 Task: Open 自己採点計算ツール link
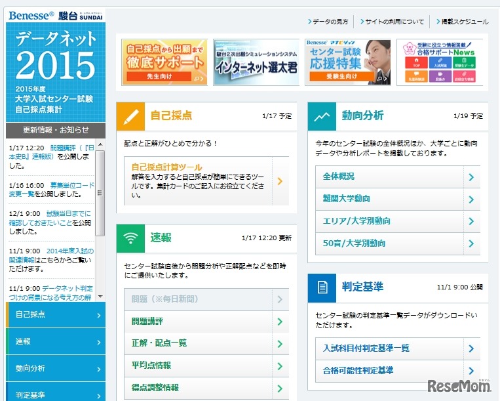pyautogui.click(x=166, y=167)
